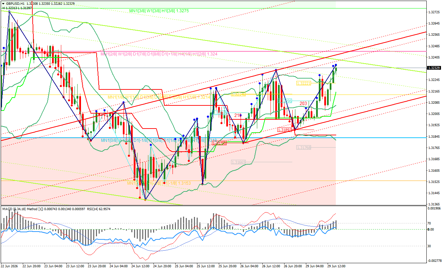The height and width of the screenshot is (270, 442).
Task: Click the 1.31845 price scale value
Action: [434, 136]
